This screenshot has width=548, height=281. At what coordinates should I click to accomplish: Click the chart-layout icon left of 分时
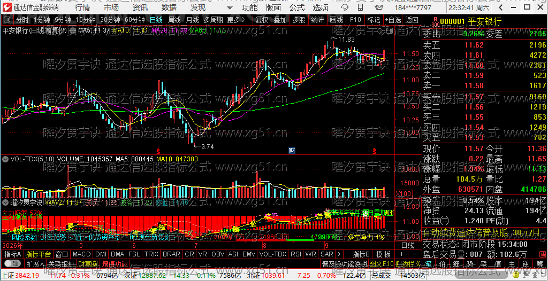pyautogui.click(x=8, y=20)
